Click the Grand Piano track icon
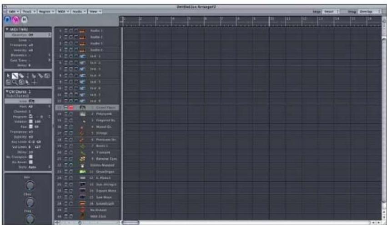 point(83,108)
